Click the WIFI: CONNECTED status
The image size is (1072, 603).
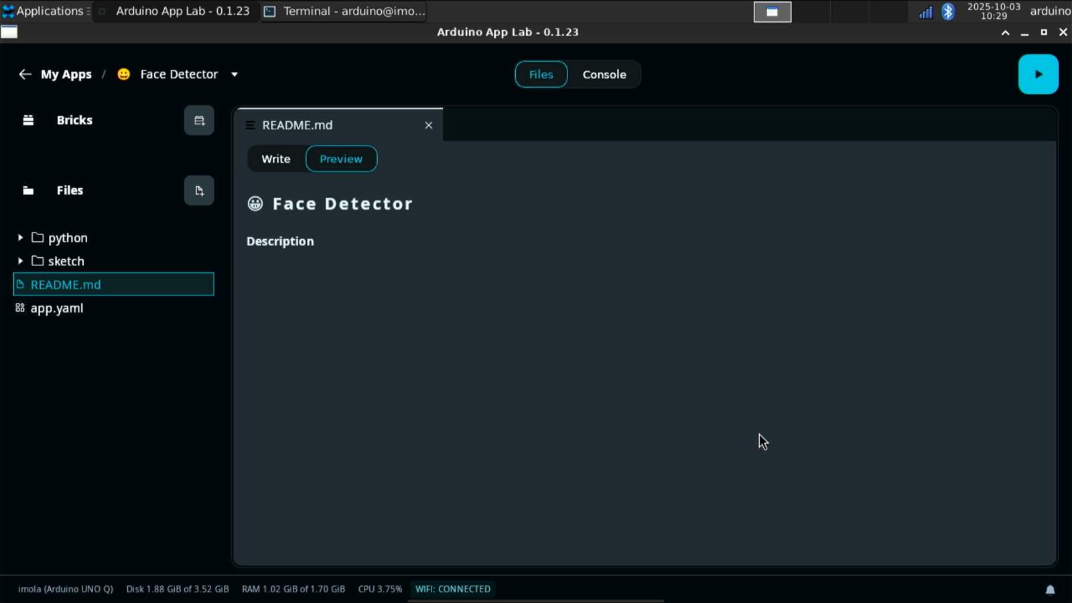(453, 589)
